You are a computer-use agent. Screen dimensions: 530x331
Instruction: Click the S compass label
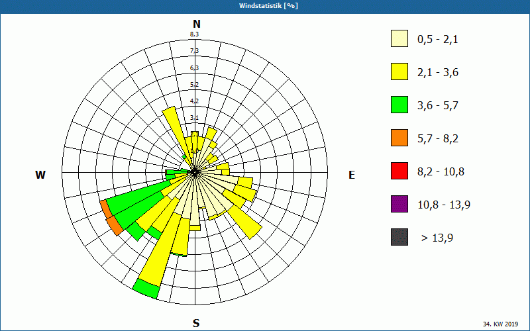tap(196, 323)
